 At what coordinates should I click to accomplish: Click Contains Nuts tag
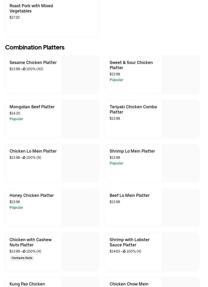pos(22,258)
